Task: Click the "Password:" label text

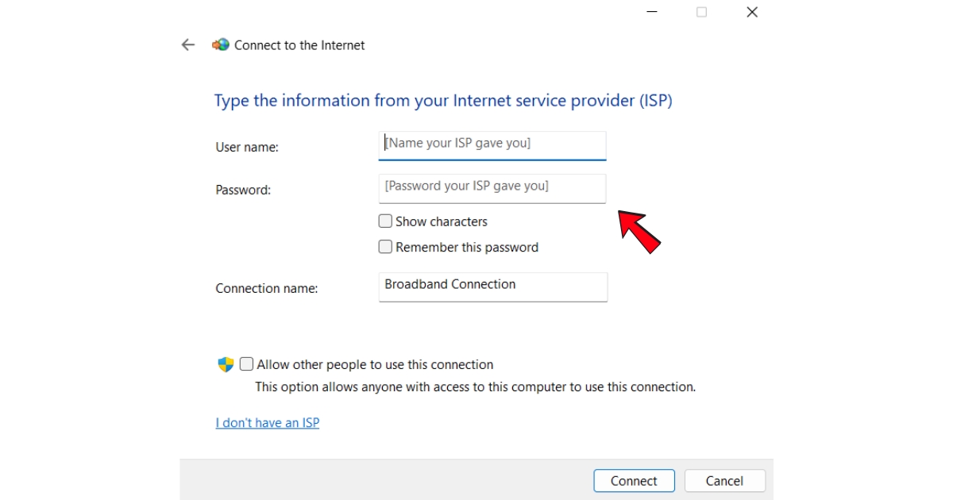Action: [x=243, y=190]
